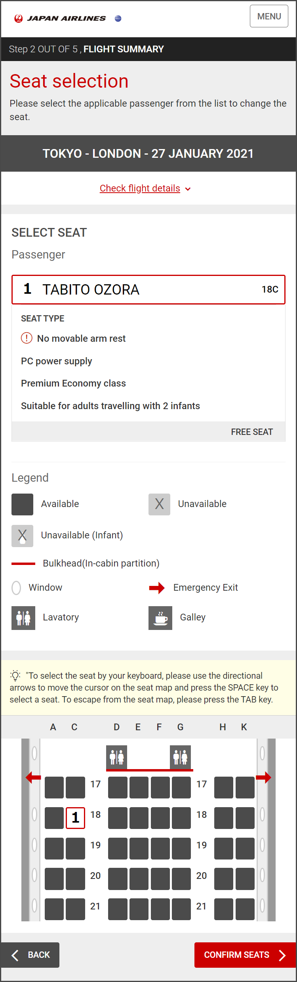Select passenger TABITO OZORA from the list

[148, 289]
